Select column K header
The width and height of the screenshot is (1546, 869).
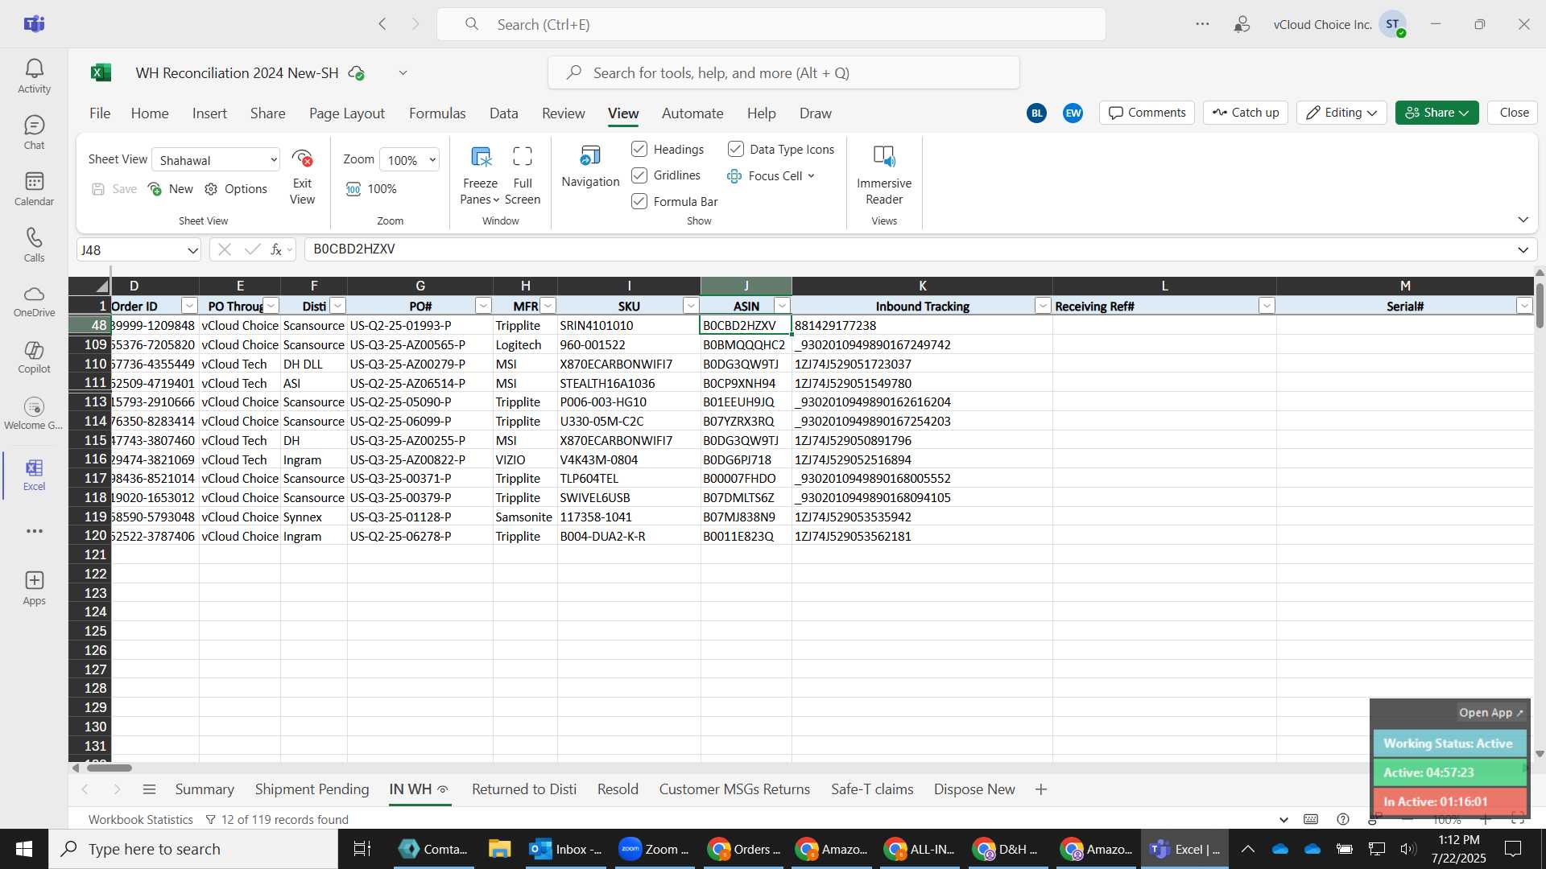922,286
